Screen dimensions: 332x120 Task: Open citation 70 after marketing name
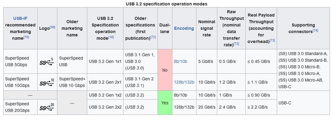tap(26, 37)
